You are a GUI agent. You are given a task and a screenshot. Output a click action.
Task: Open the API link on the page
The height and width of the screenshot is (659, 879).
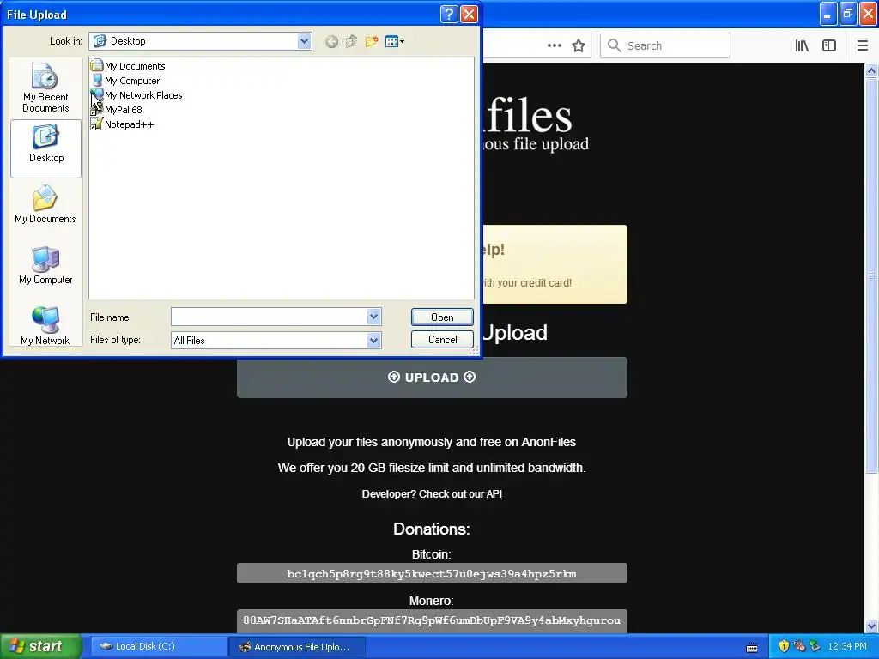494,493
